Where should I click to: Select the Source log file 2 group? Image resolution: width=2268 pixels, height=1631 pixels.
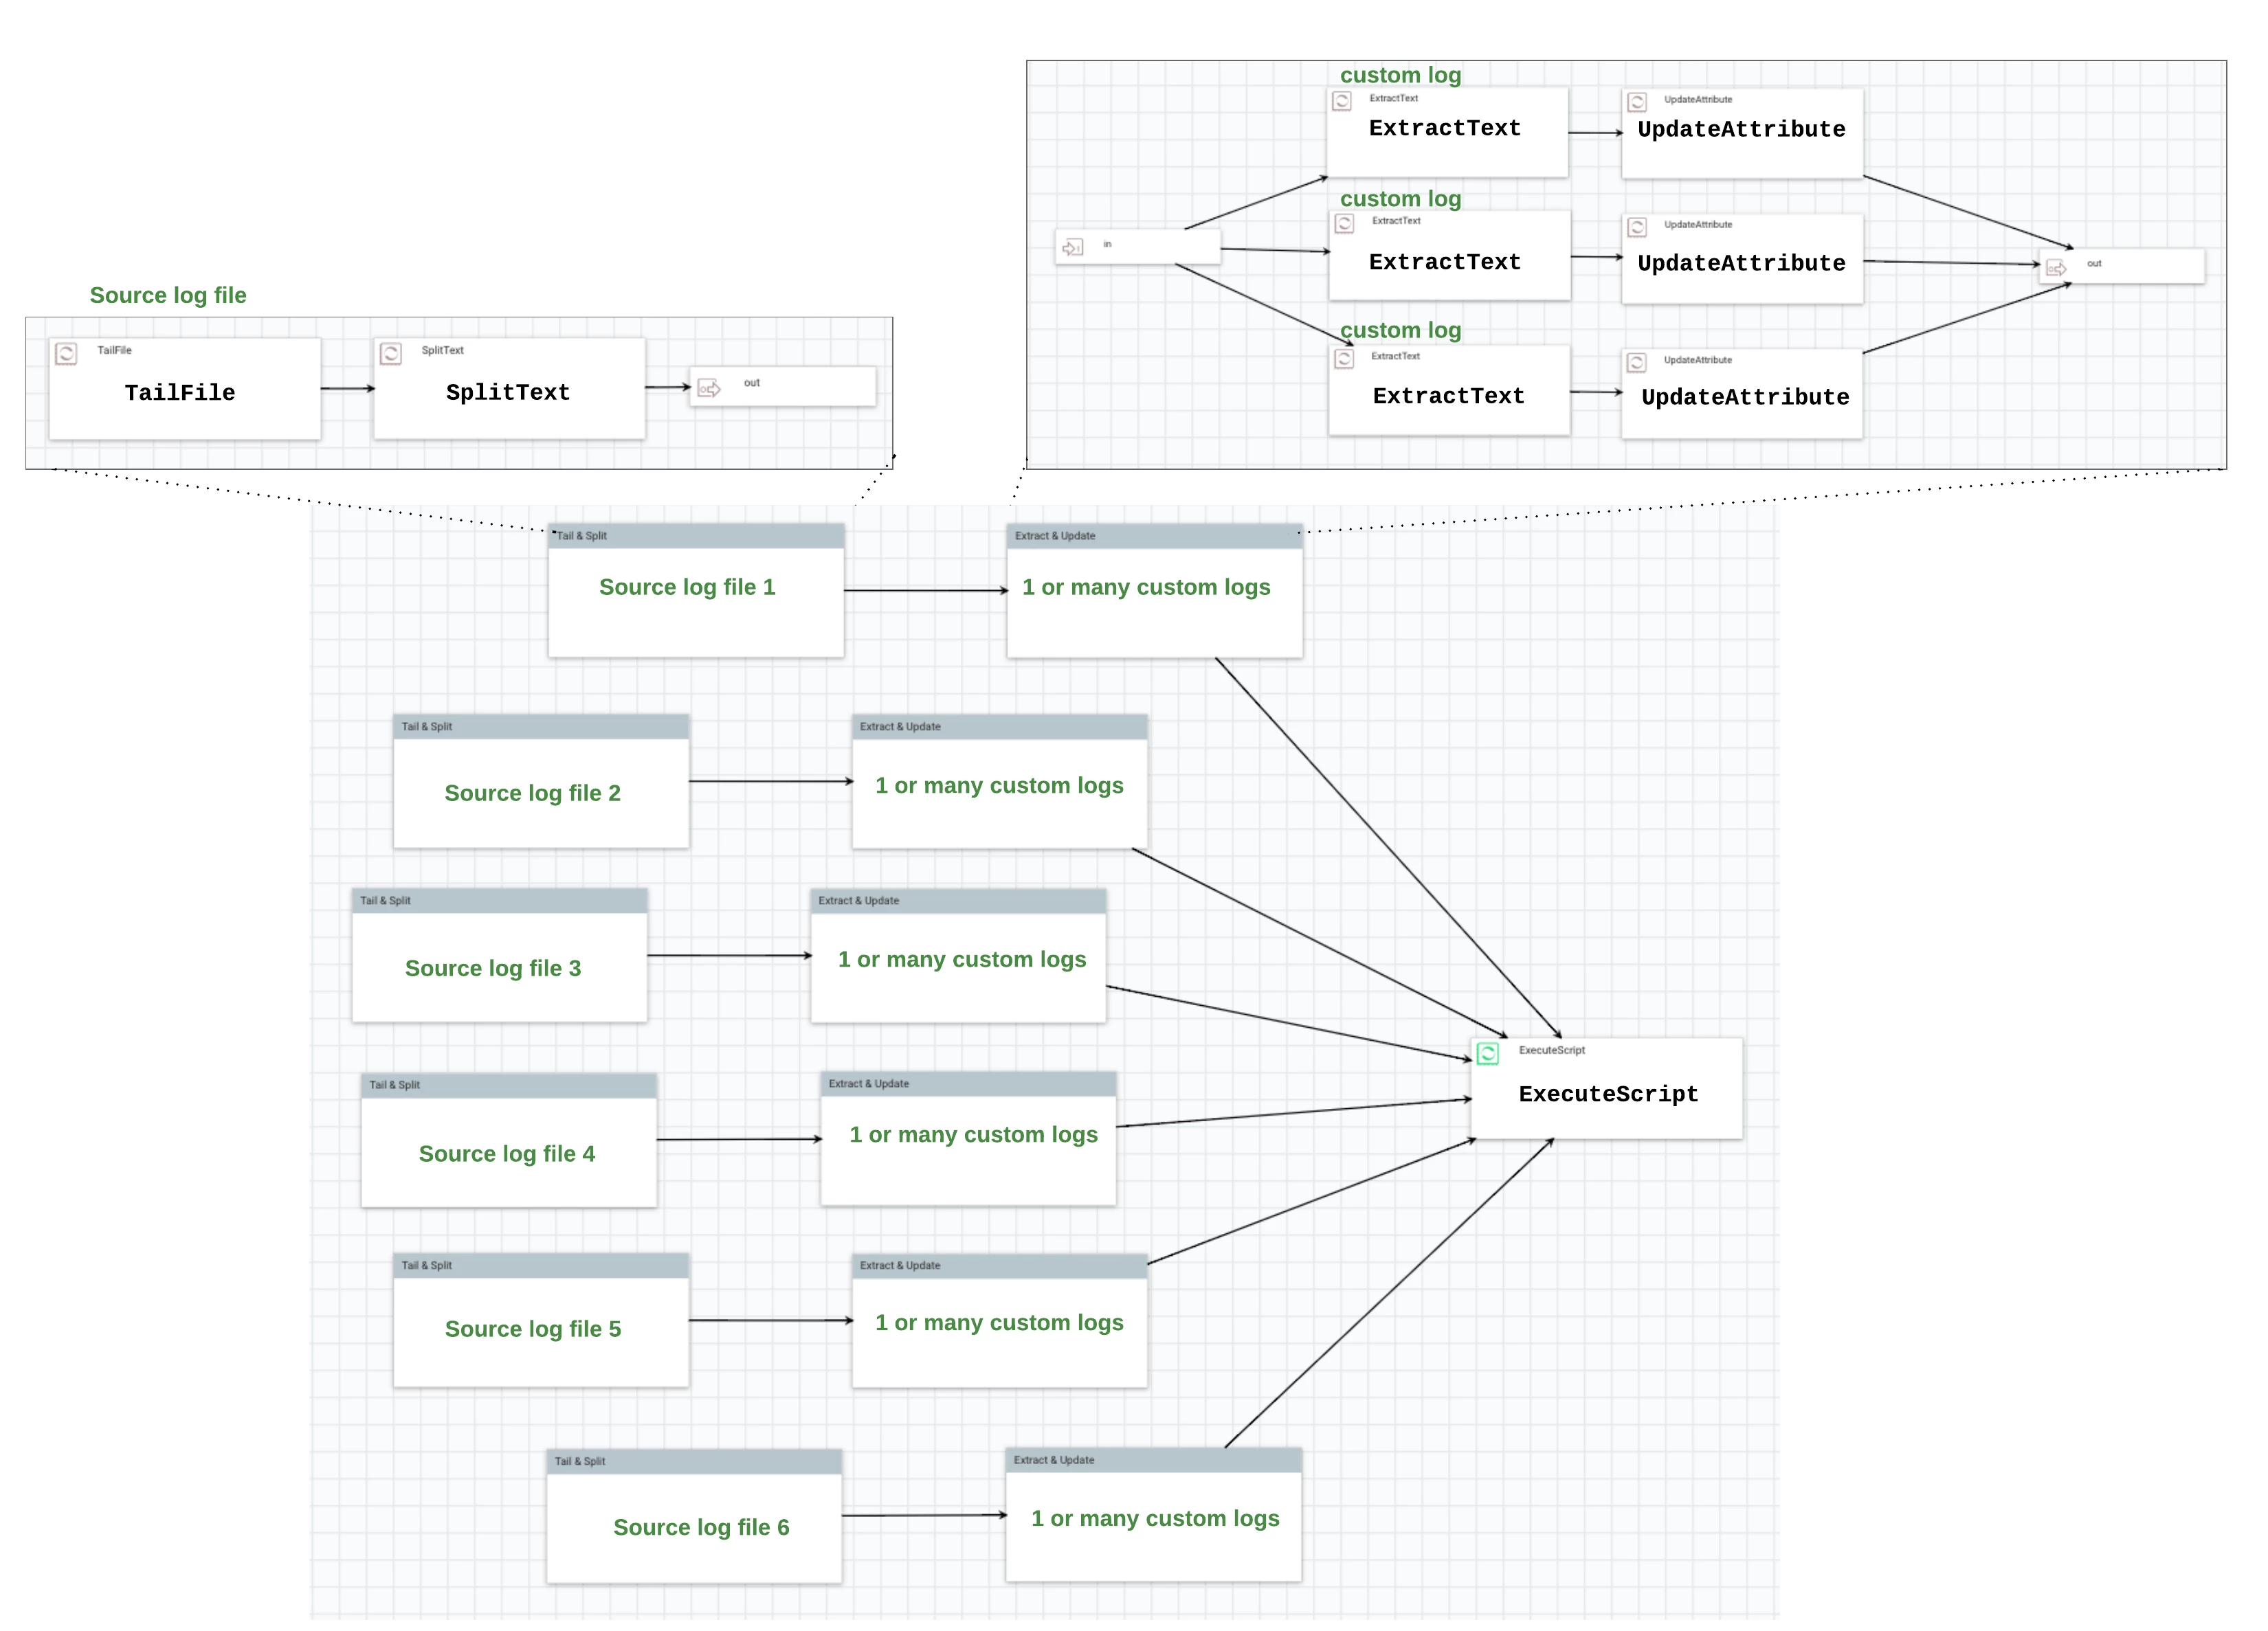pyautogui.click(x=541, y=782)
